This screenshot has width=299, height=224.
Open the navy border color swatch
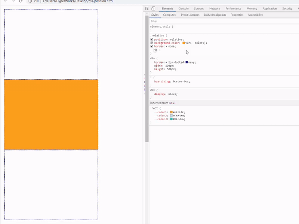tap(187, 62)
